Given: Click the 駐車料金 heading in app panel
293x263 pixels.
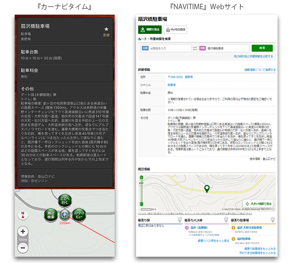Looking at the screenshot, I should click(30, 70).
